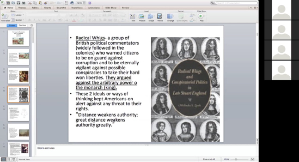Click the Arrange icon

(170, 16)
